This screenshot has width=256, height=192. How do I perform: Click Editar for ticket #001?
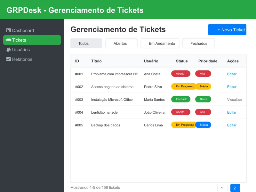click(232, 74)
